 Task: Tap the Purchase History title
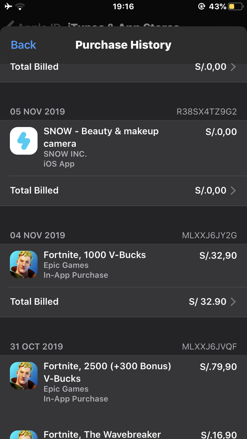[123, 45]
